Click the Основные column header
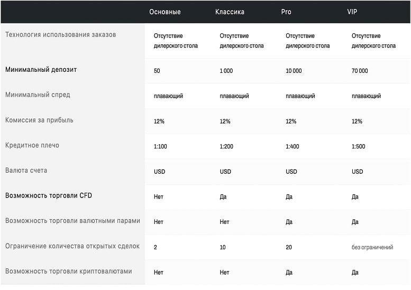Viewport: 411px width, 290px height. 165,12
